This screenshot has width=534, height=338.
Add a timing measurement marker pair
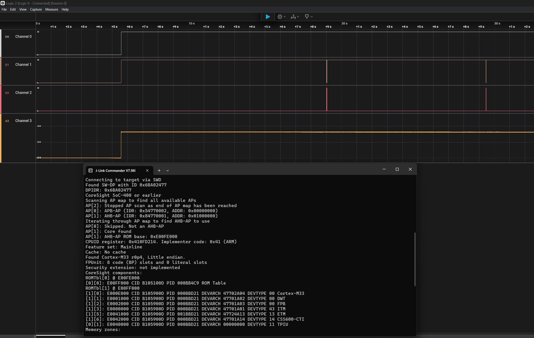(x=295, y=17)
